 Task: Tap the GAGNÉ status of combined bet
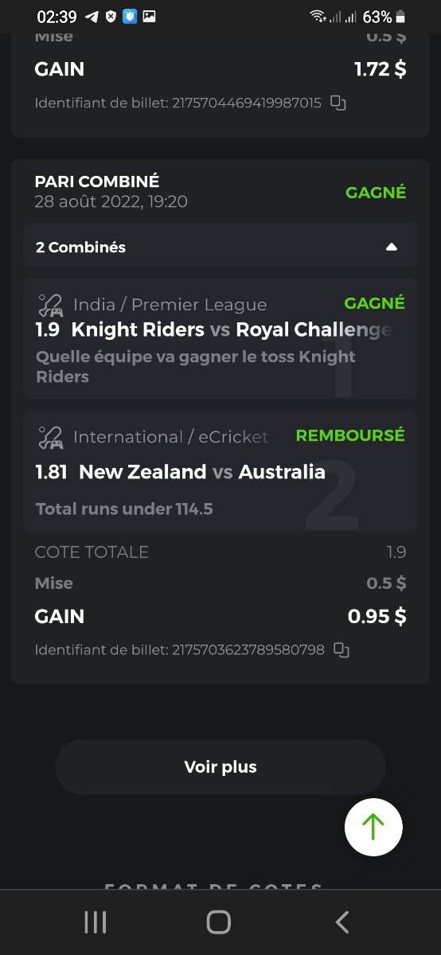coord(376,192)
